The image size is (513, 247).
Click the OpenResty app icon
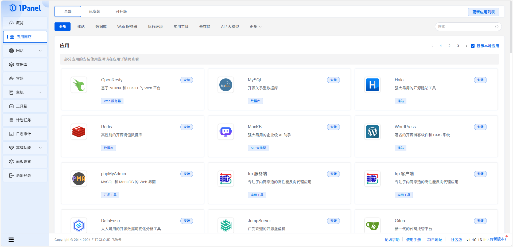point(79,85)
